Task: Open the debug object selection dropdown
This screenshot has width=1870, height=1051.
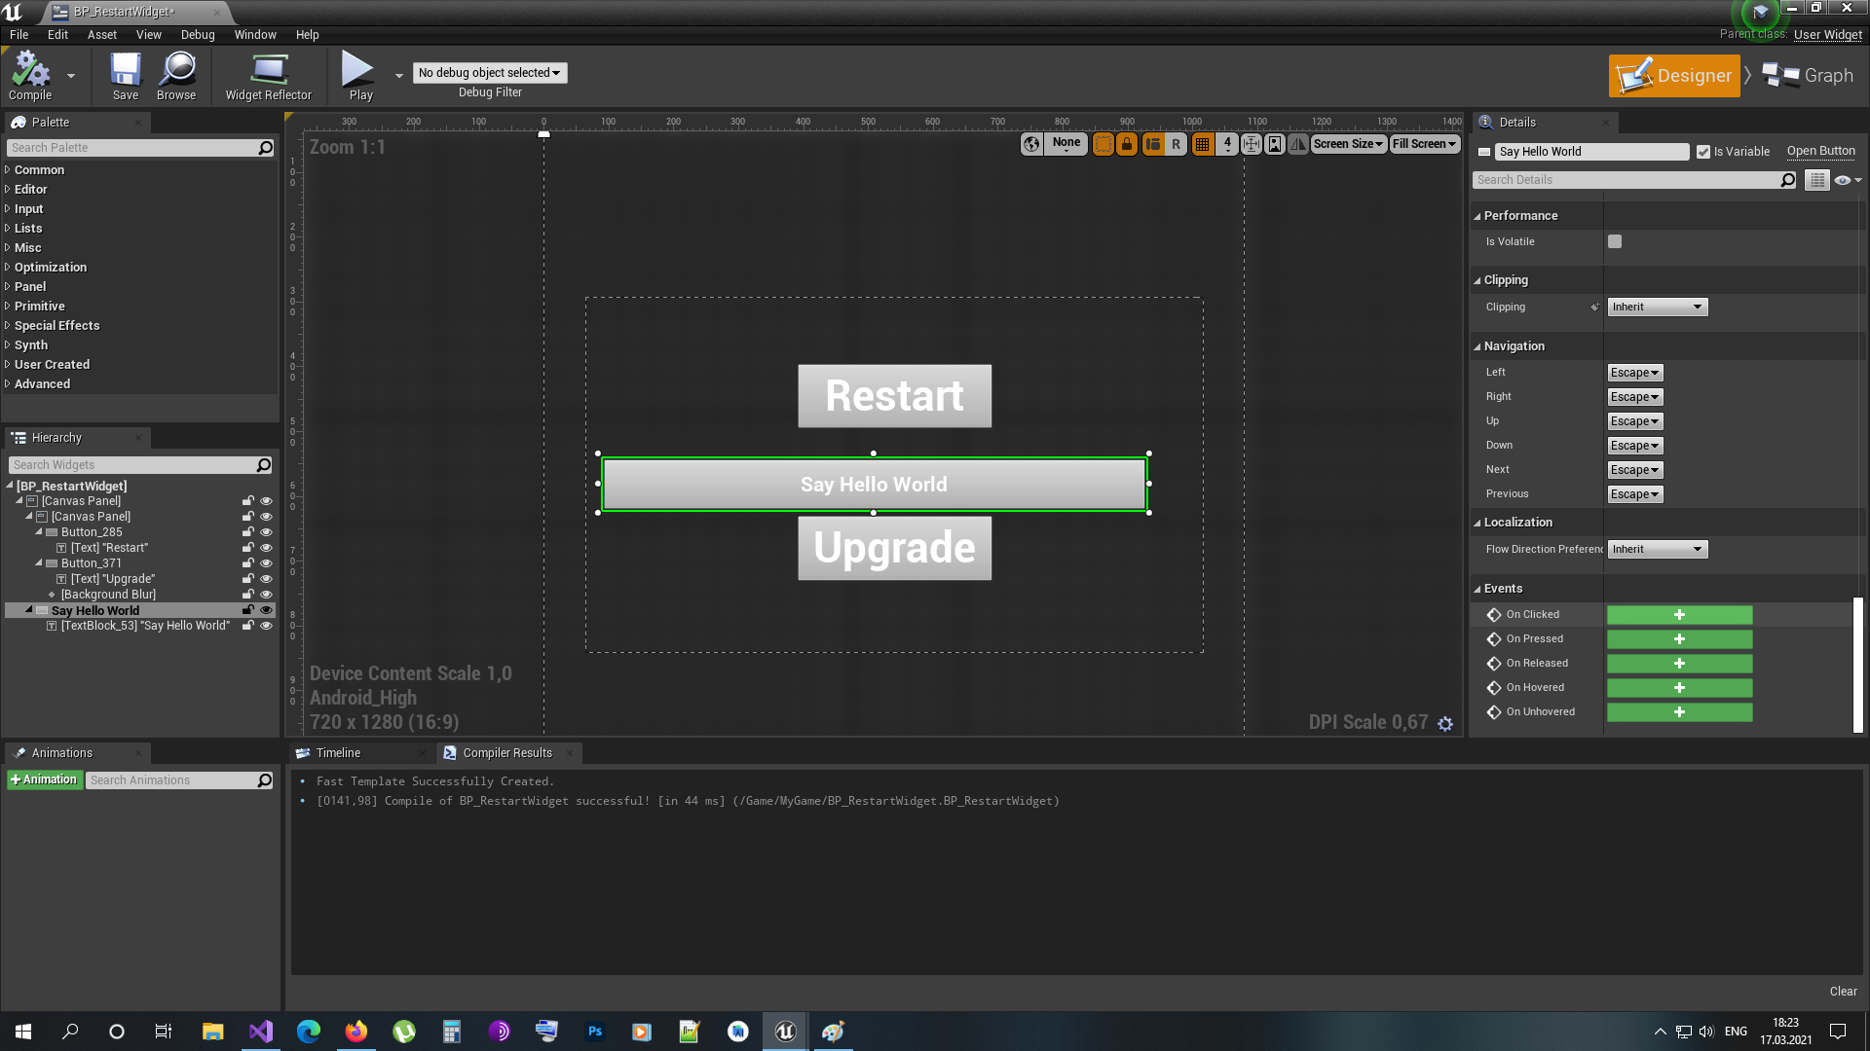Action: 490,73
